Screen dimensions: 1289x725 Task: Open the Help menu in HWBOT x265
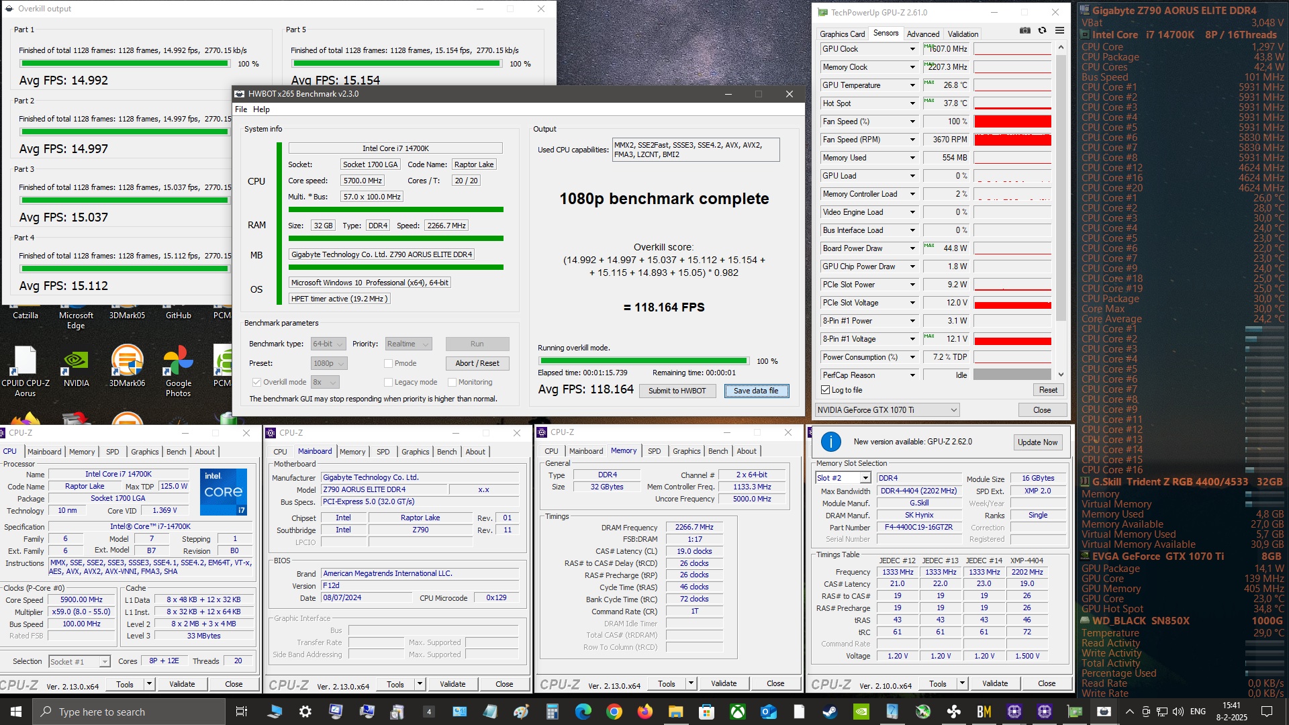pos(261,109)
